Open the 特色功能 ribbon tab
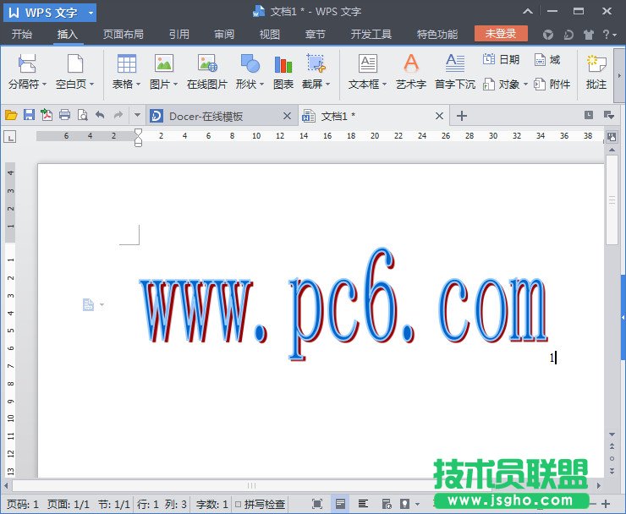Screen dimensions: 626x514 [437, 35]
